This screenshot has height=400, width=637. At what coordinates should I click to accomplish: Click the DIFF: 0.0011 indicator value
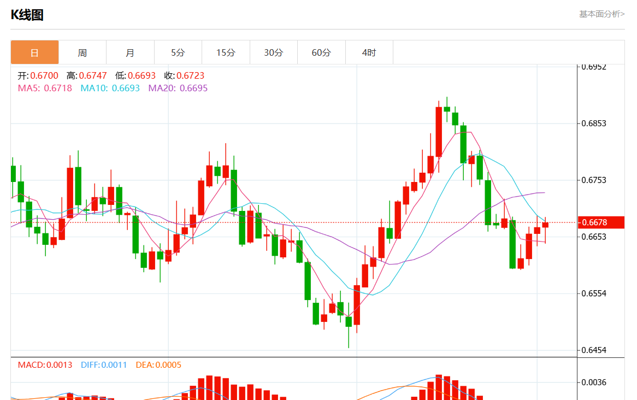104,365
